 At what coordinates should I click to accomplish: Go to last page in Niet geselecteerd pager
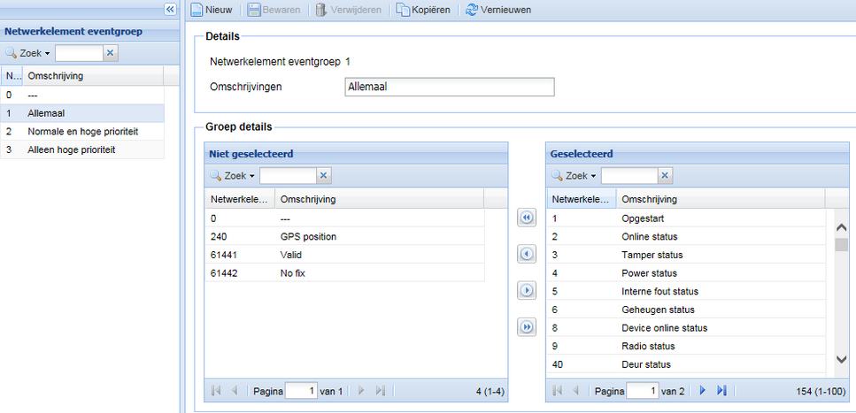pos(381,391)
